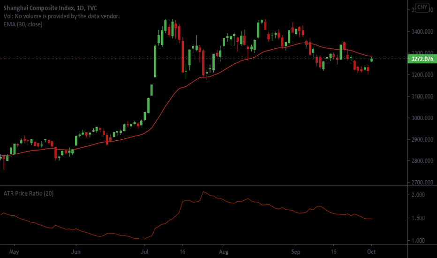The height and width of the screenshot is (258, 437).
Task: Click the Aug label on time axis
Action: point(224,252)
